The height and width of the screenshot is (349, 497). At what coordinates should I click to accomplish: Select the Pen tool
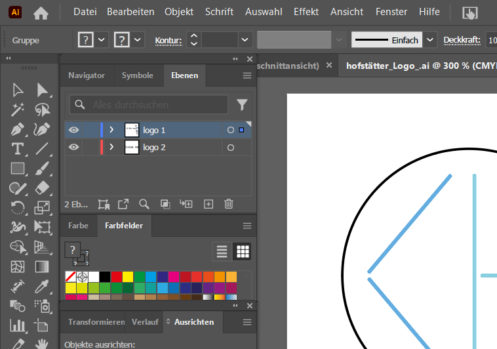pyautogui.click(x=18, y=129)
